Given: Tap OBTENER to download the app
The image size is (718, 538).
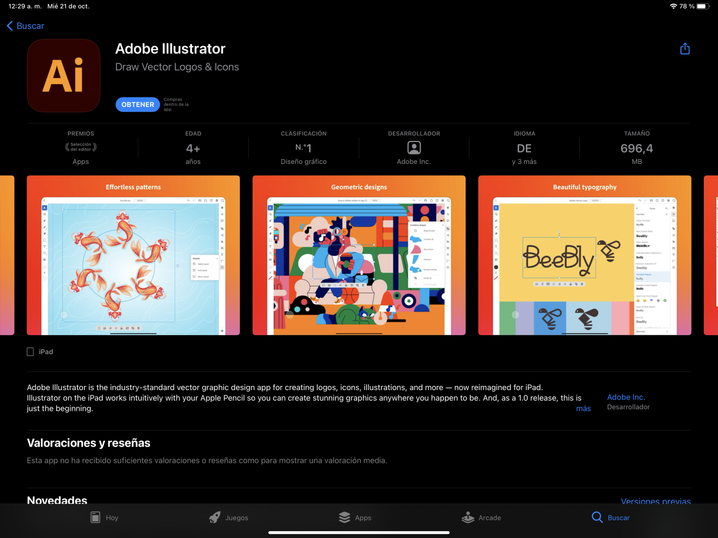Looking at the screenshot, I should tap(138, 104).
